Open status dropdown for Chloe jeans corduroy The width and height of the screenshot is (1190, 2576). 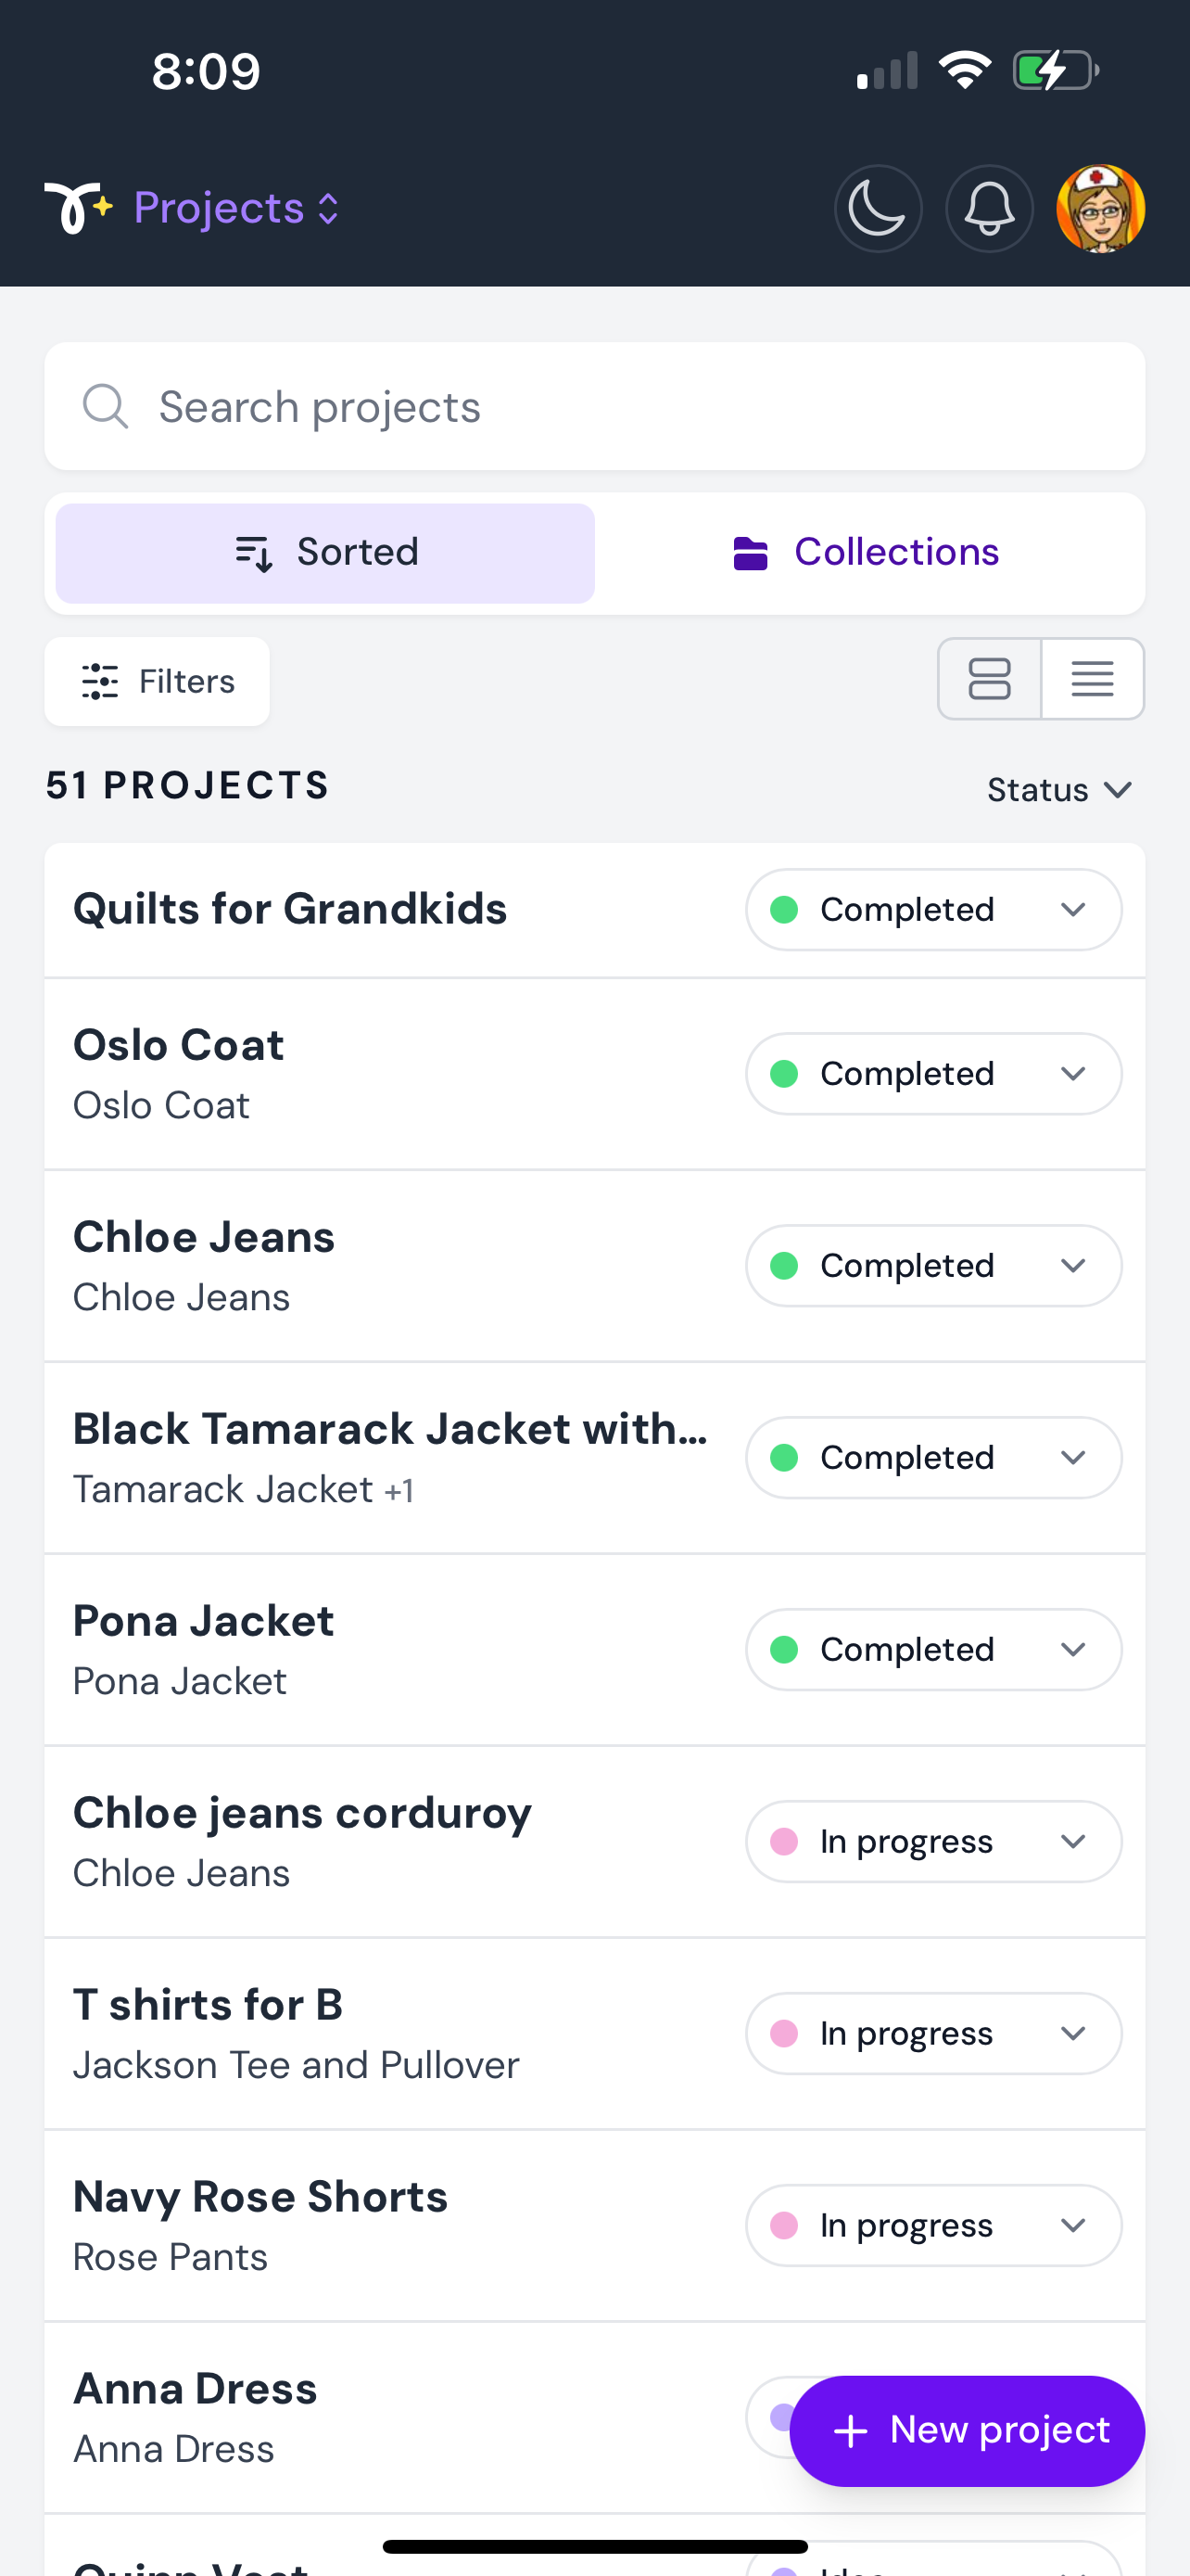[x=933, y=1841]
